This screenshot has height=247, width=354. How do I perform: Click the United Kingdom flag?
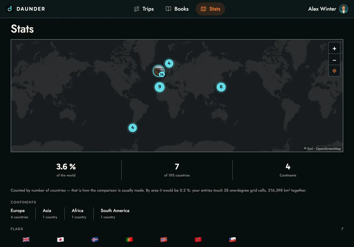click(26, 240)
